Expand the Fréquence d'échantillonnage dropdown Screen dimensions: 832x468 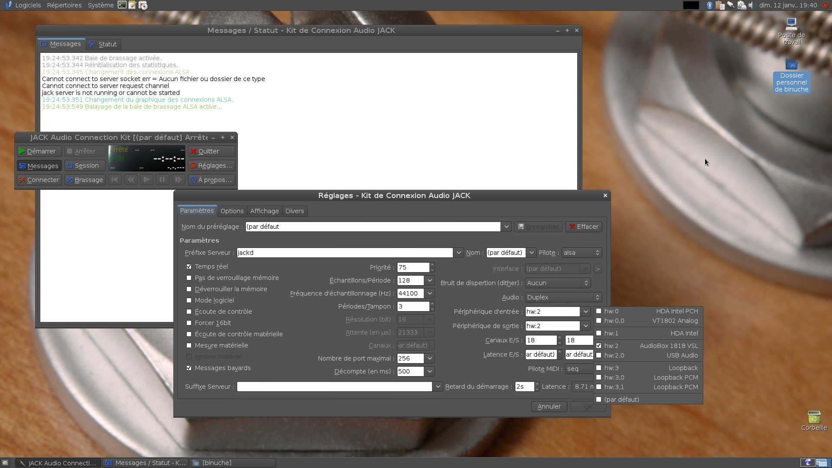[429, 293]
